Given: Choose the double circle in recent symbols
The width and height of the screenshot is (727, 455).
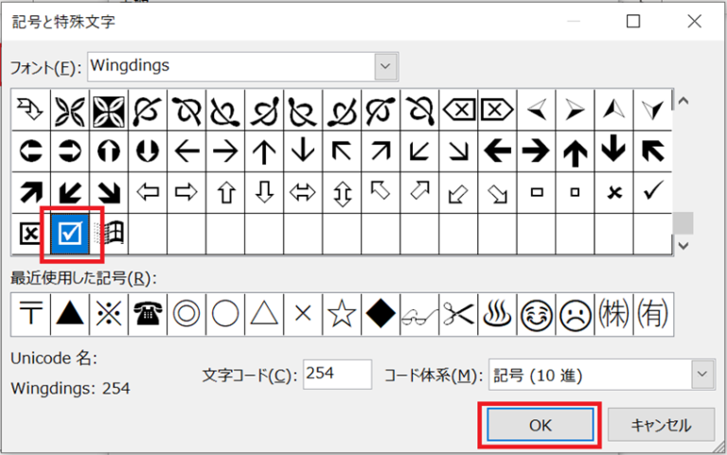Looking at the screenshot, I should tap(186, 313).
